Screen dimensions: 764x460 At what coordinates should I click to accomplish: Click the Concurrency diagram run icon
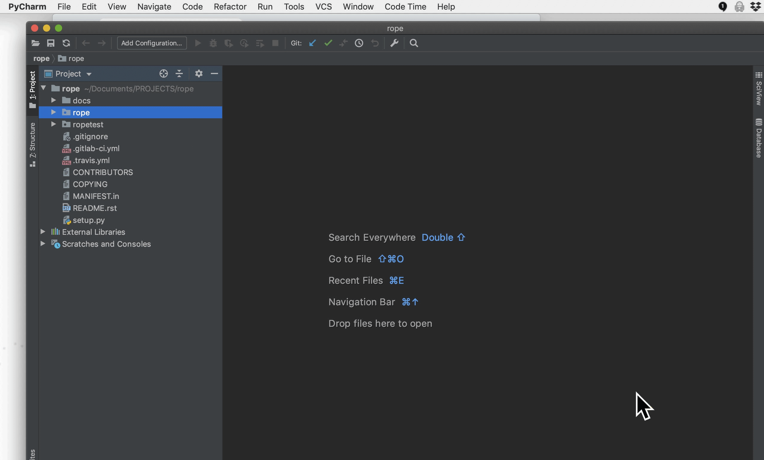(x=260, y=43)
